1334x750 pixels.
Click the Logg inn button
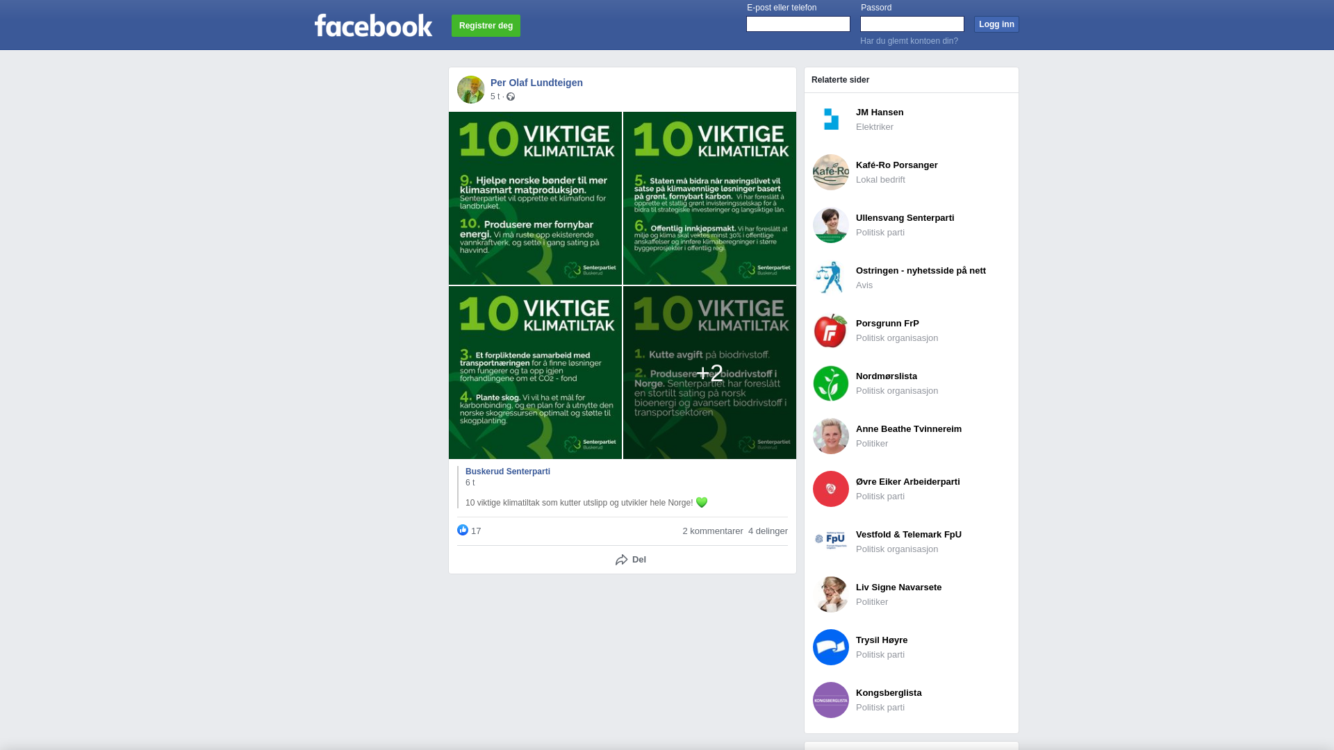(996, 24)
